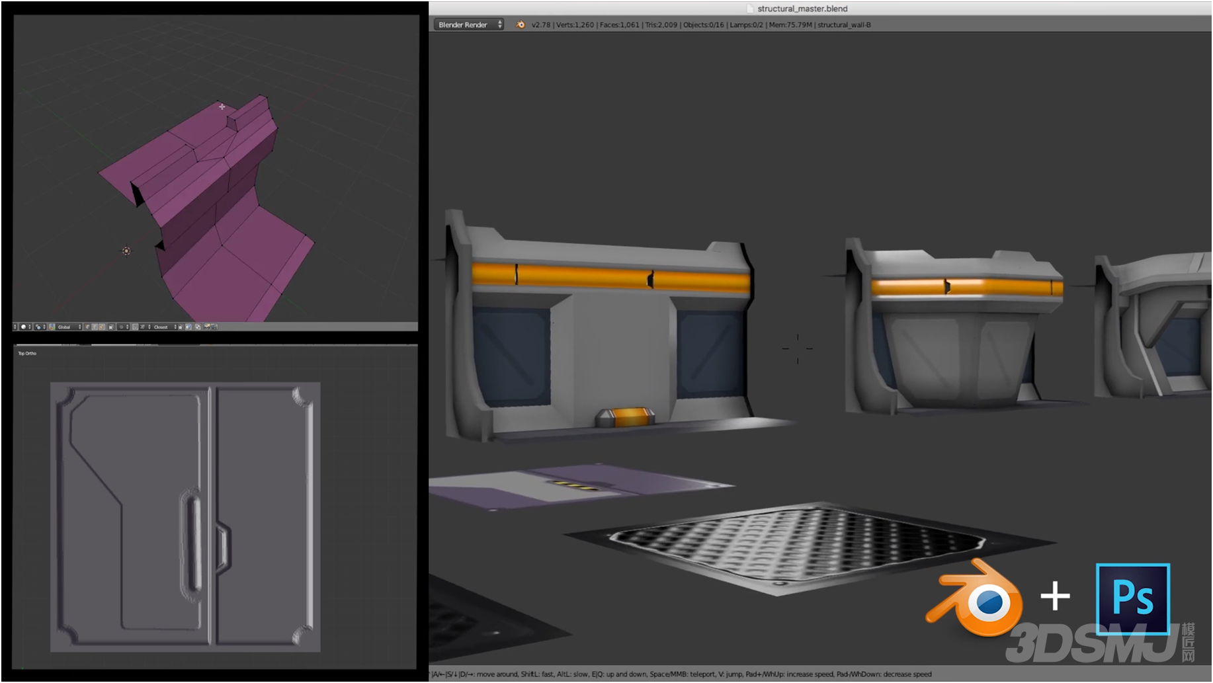Click the OpenGL render image camera icon
Viewport: 1213px width, 683px height.
pos(206,327)
